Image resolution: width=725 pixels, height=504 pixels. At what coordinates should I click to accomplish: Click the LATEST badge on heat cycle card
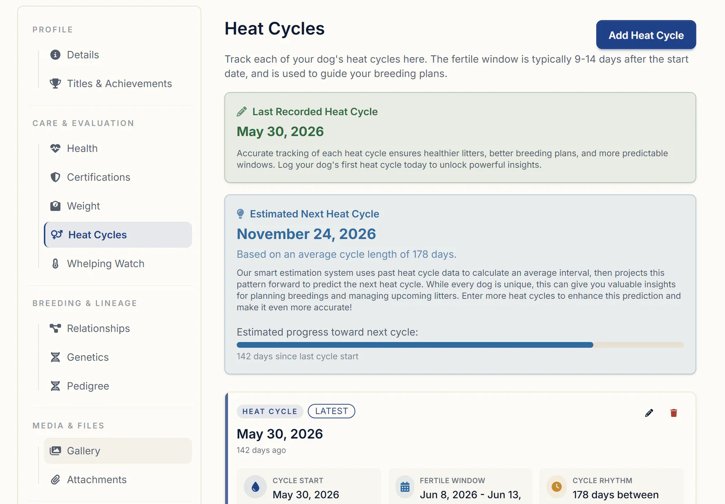click(331, 411)
